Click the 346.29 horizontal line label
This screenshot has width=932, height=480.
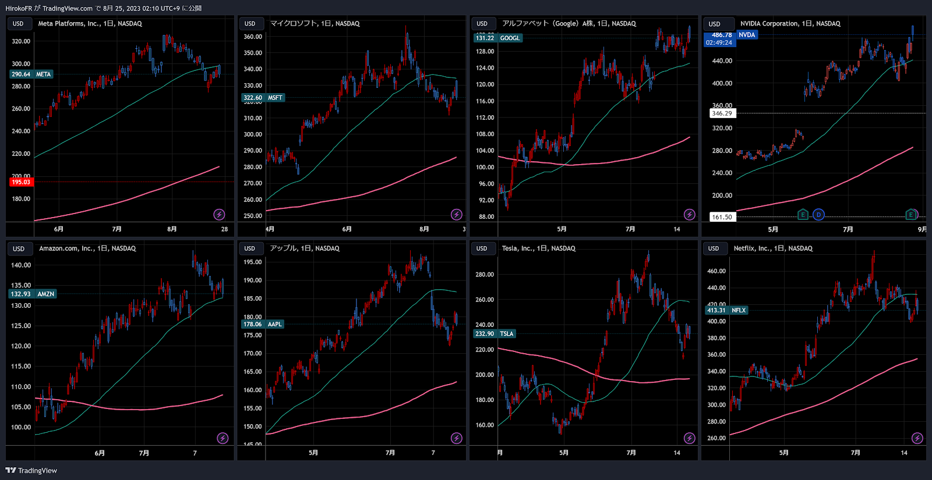tap(722, 113)
